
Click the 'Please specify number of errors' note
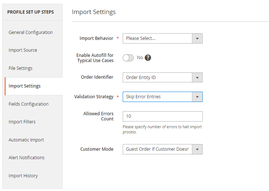point(162,129)
